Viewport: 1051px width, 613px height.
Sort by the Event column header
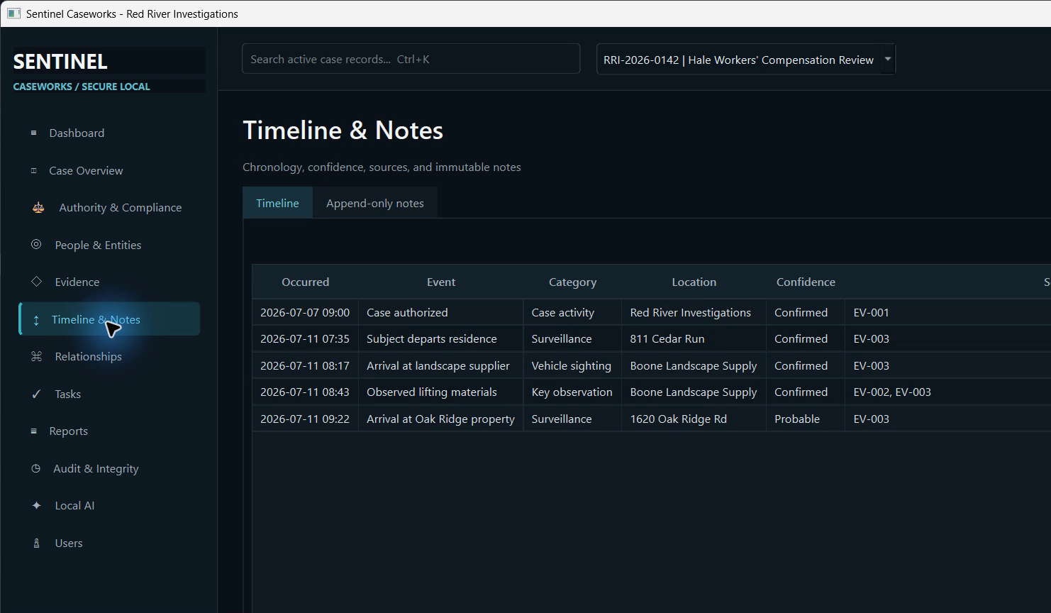tap(441, 282)
